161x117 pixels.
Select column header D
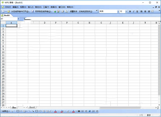click(x=45, y=23)
